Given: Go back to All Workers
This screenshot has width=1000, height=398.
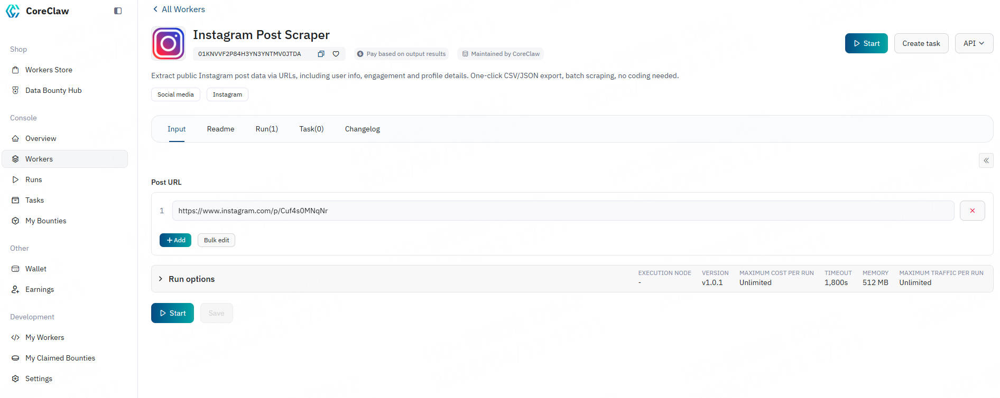Looking at the screenshot, I should click(x=179, y=9).
